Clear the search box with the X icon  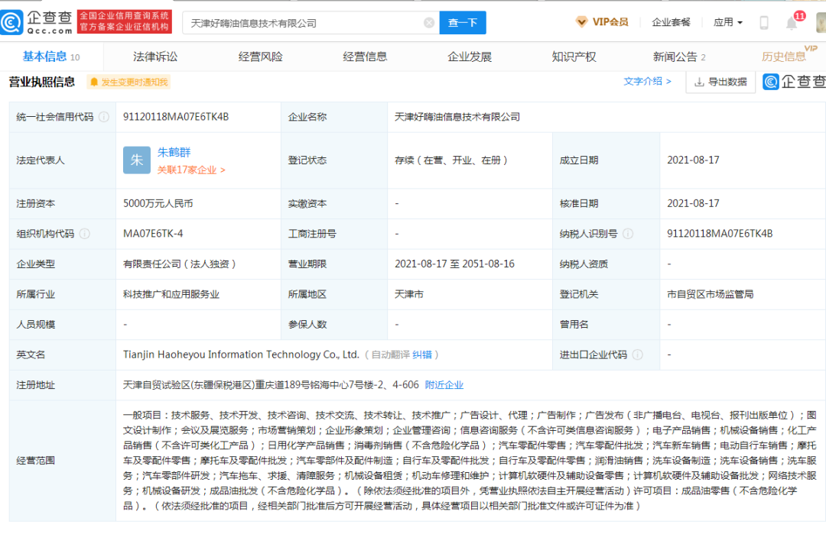point(429,23)
